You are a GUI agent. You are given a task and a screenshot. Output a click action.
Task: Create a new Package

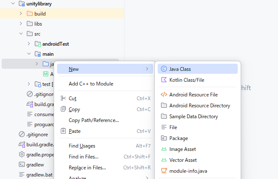point(178,138)
